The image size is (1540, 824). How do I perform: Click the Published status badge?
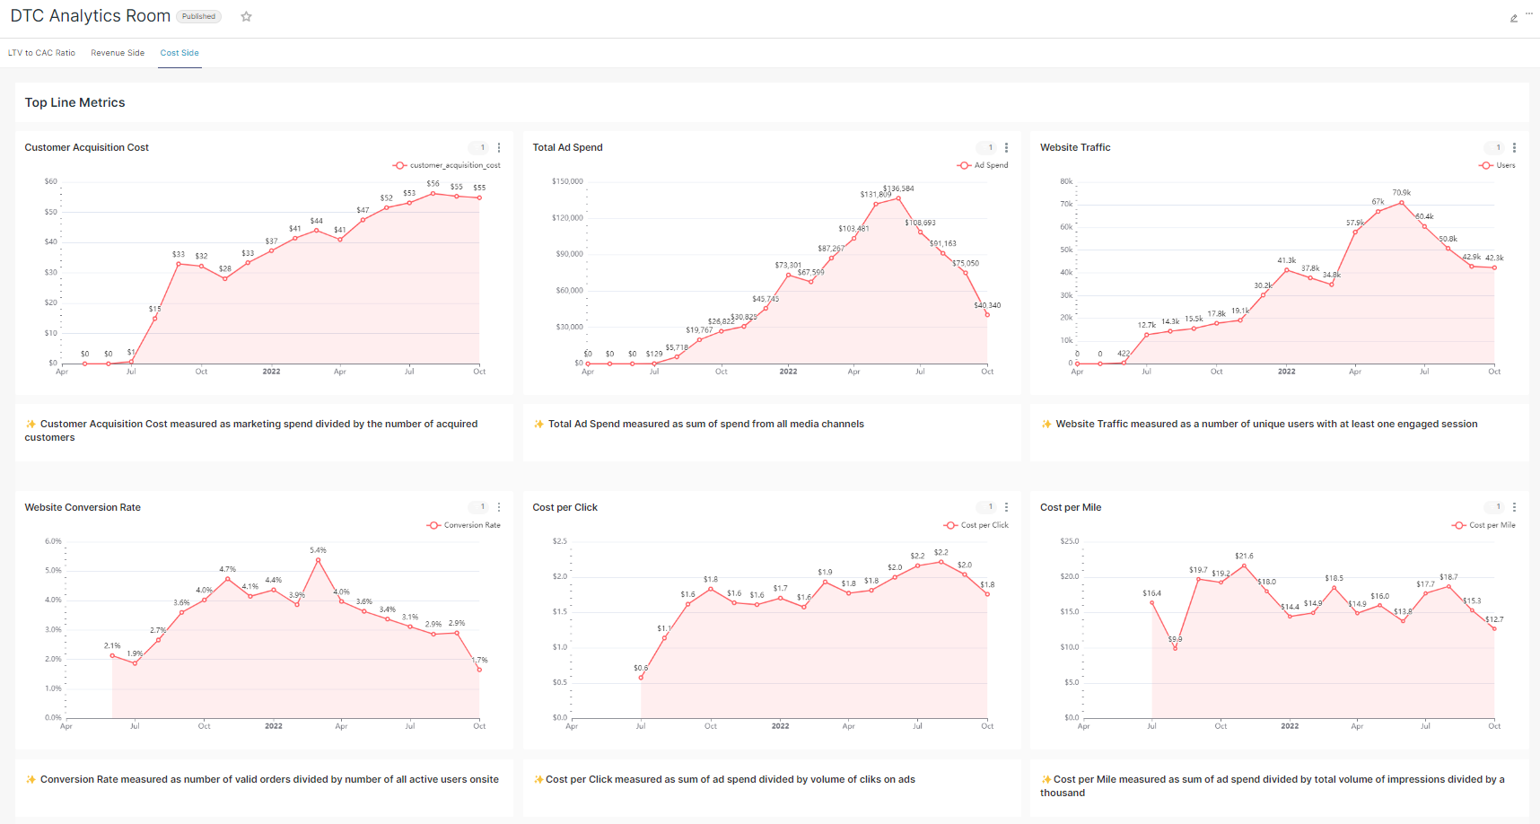pyautogui.click(x=198, y=16)
